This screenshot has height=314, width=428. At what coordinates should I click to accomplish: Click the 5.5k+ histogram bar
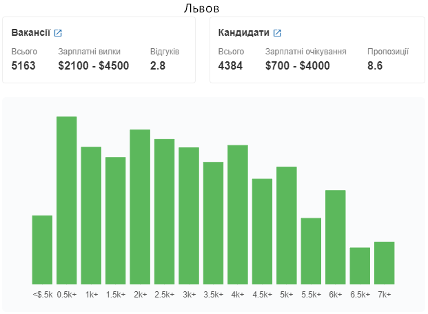coord(311,251)
